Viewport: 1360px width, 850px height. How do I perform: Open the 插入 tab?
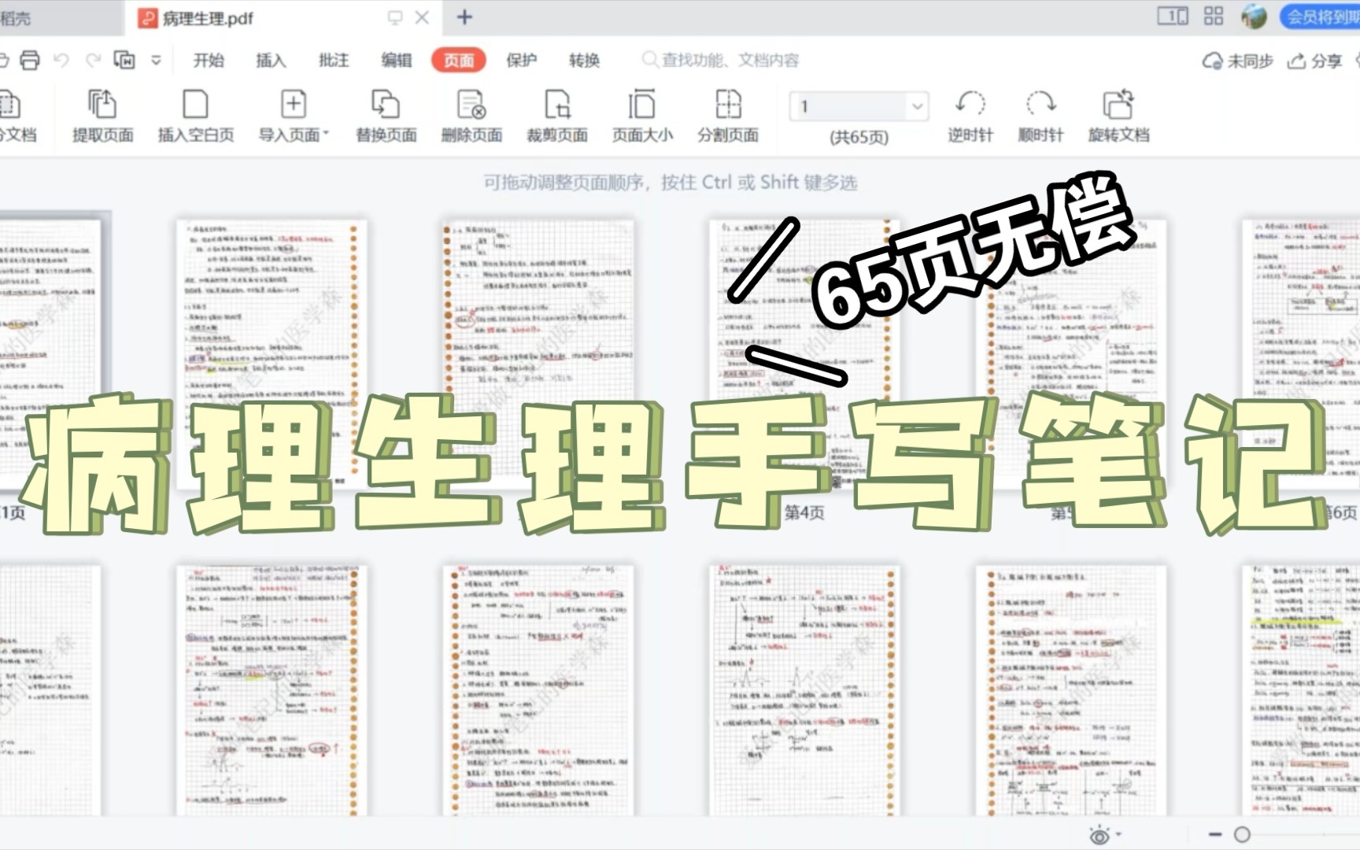(x=271, y=61)
